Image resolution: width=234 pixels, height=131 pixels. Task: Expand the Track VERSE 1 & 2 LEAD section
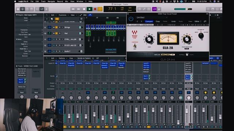[17, 66]
